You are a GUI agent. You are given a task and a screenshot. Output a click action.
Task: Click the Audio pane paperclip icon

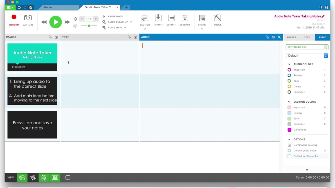(267, 37)
